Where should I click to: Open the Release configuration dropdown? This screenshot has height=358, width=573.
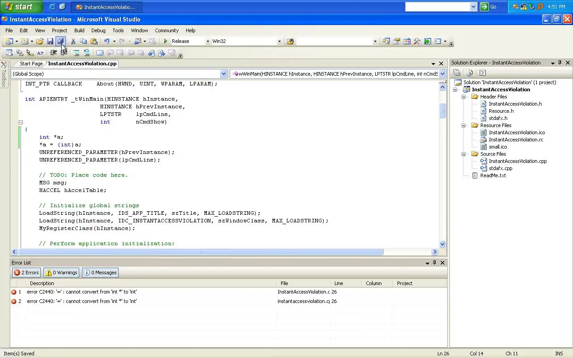point(207,41)
